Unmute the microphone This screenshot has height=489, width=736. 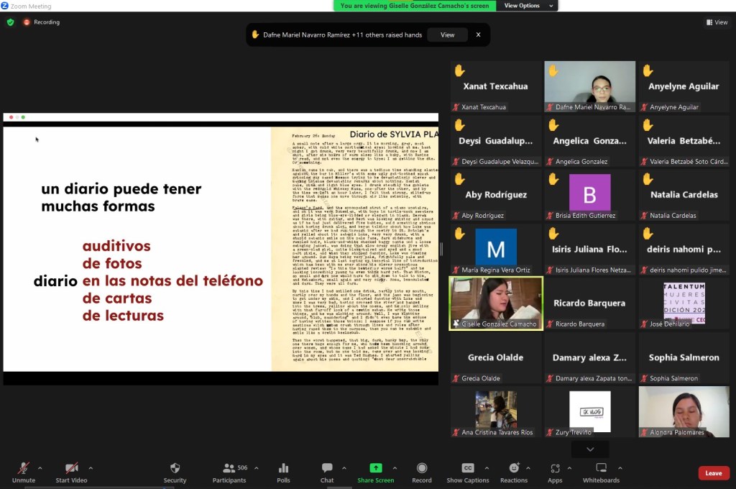click(x=24, y=468)
